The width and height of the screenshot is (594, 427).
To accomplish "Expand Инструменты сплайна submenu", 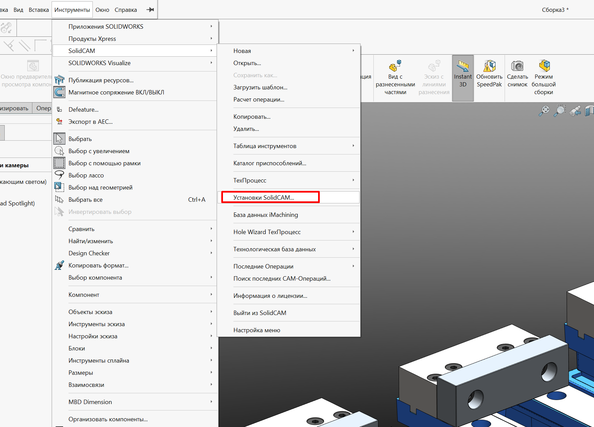I will [135, 361].
